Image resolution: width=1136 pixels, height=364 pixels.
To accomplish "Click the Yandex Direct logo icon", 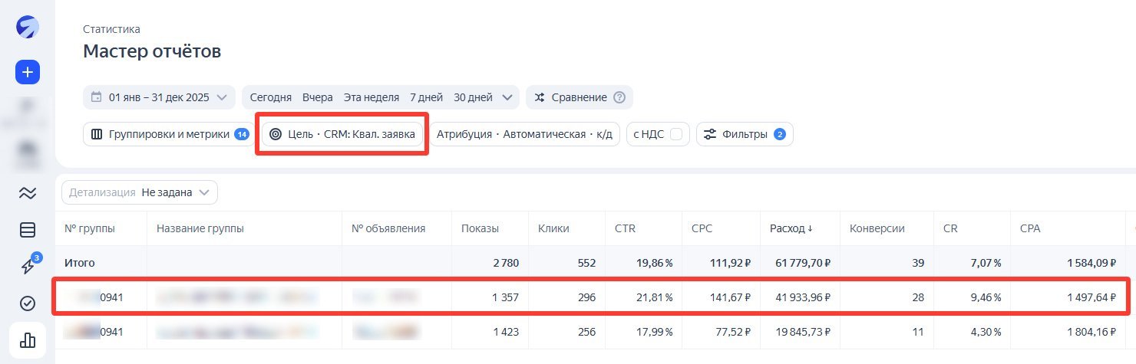I will coord(28,28).
